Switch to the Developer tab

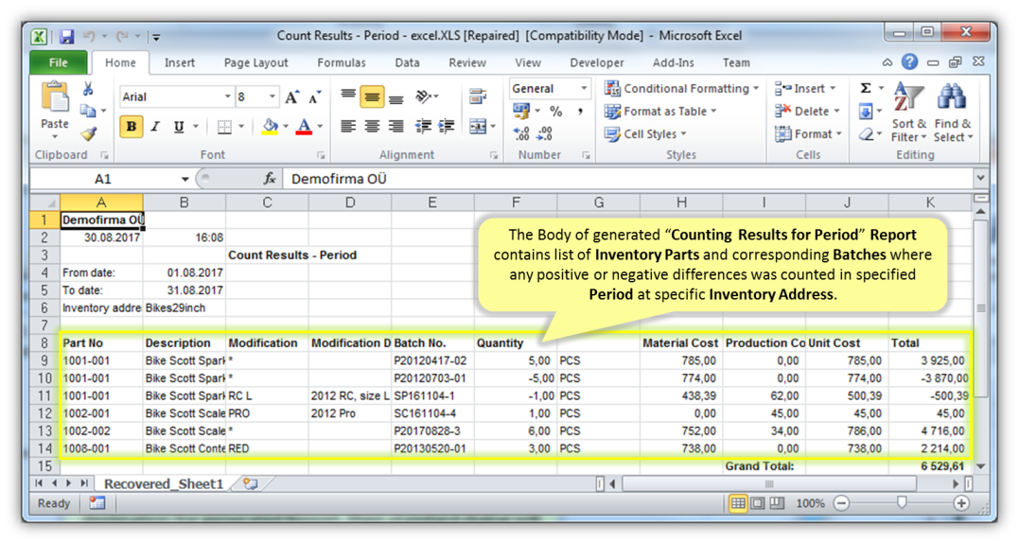click(x=597, y=63)
